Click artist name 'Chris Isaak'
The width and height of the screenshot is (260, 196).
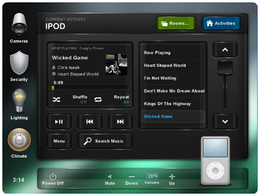pos(68,67)
